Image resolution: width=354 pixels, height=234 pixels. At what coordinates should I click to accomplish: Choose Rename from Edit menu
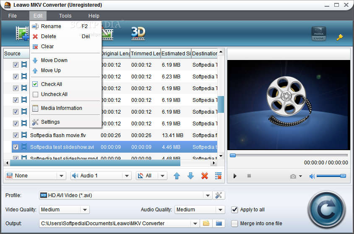click(66, 26)
